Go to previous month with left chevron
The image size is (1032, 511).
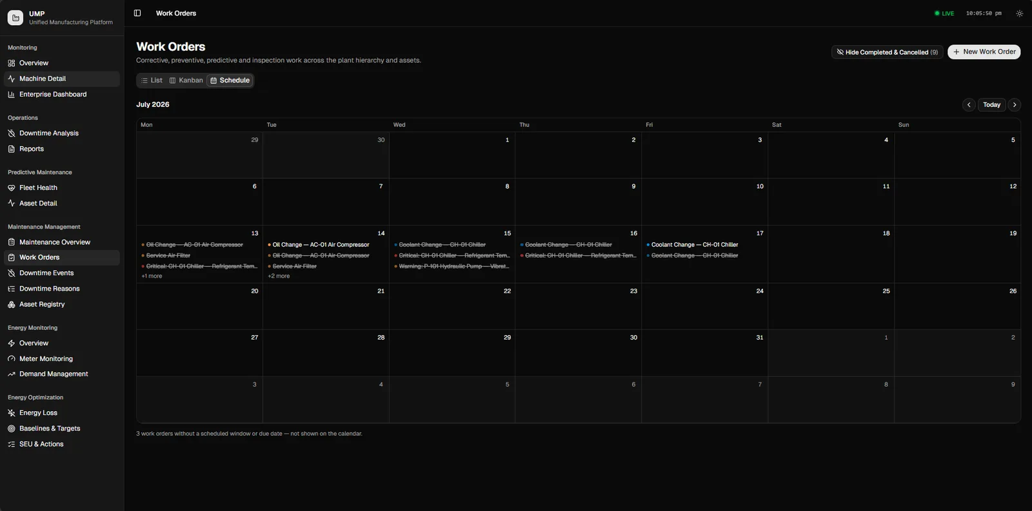coord(969,105)
